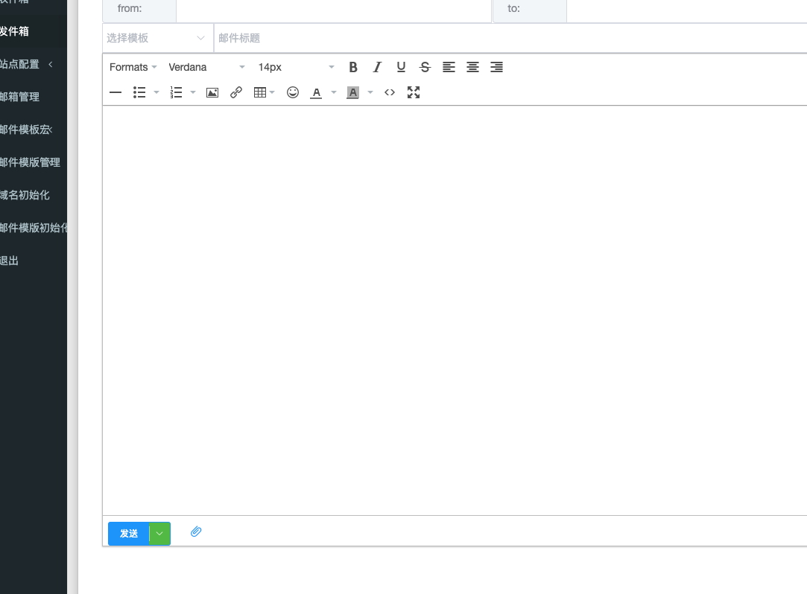Apply the text color swatch
The width and height of the screenshot is (807, 594).
(316, 92)
